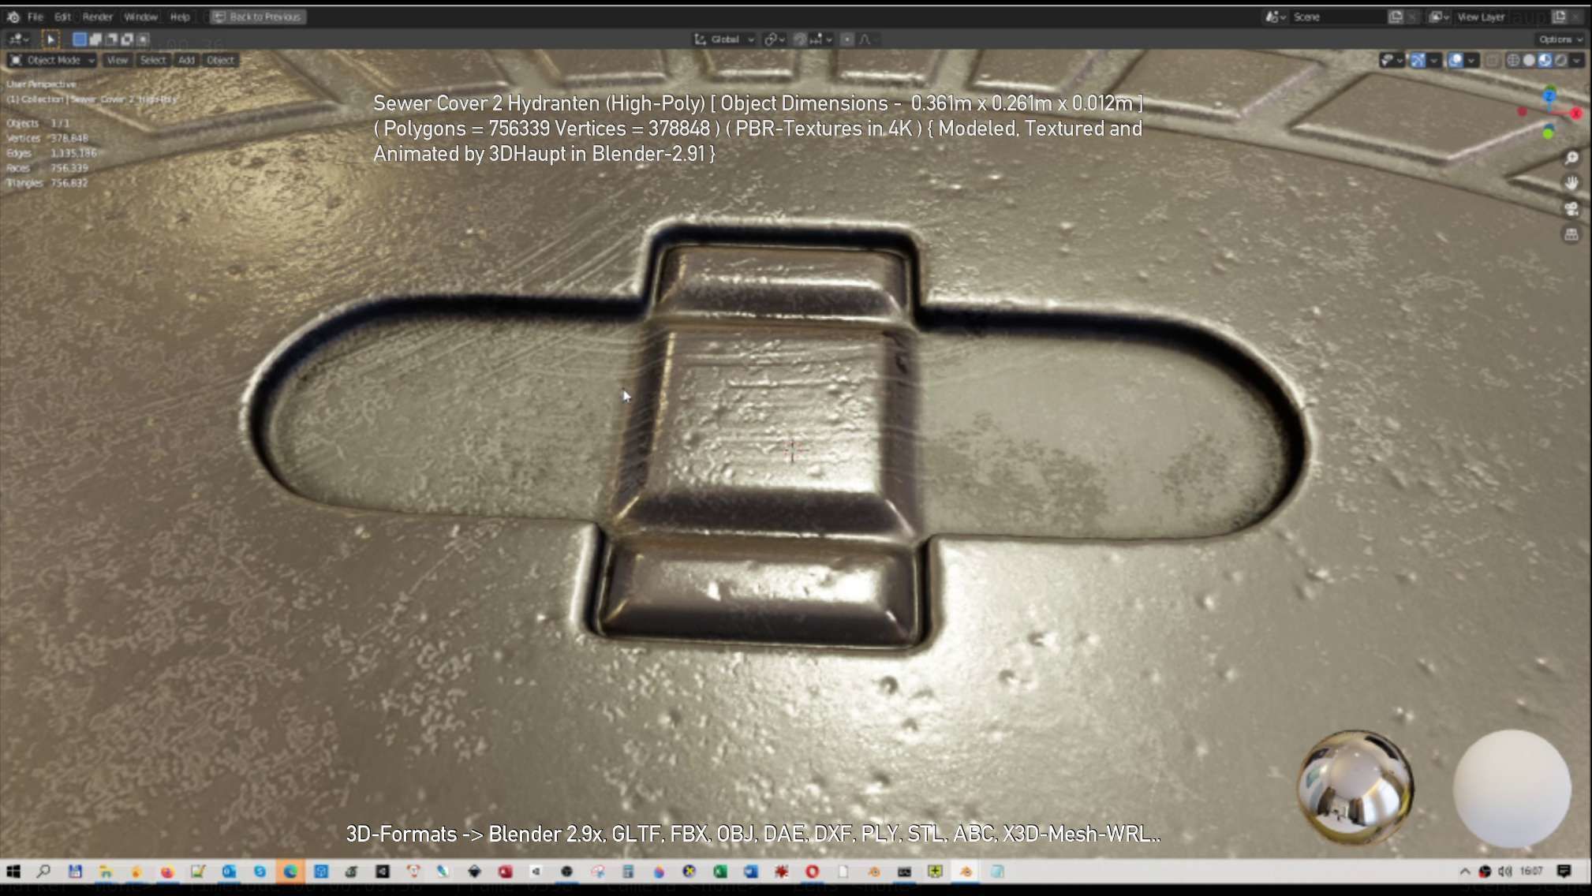Image resolution: width=1592 pixels, height=896 pixels.
Task: Toggle camera view icon
Action: point(1571,209)
